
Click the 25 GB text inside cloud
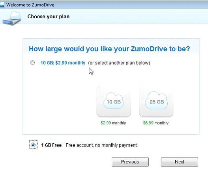tap(157, 102)
